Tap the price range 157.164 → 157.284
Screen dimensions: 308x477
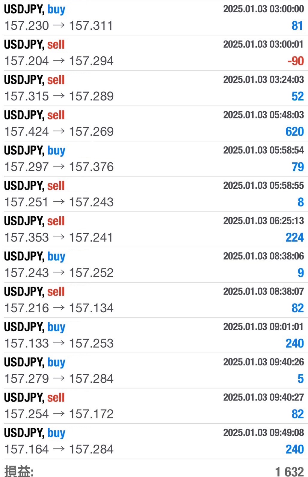tap(59, 449)
